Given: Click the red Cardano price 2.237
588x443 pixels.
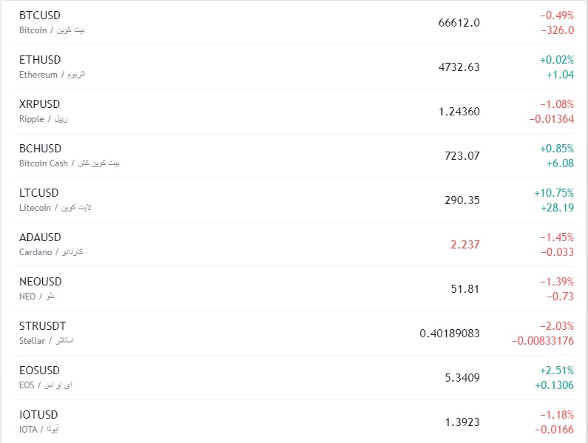Looking at the screenshot, I should [x=464, y=245].
